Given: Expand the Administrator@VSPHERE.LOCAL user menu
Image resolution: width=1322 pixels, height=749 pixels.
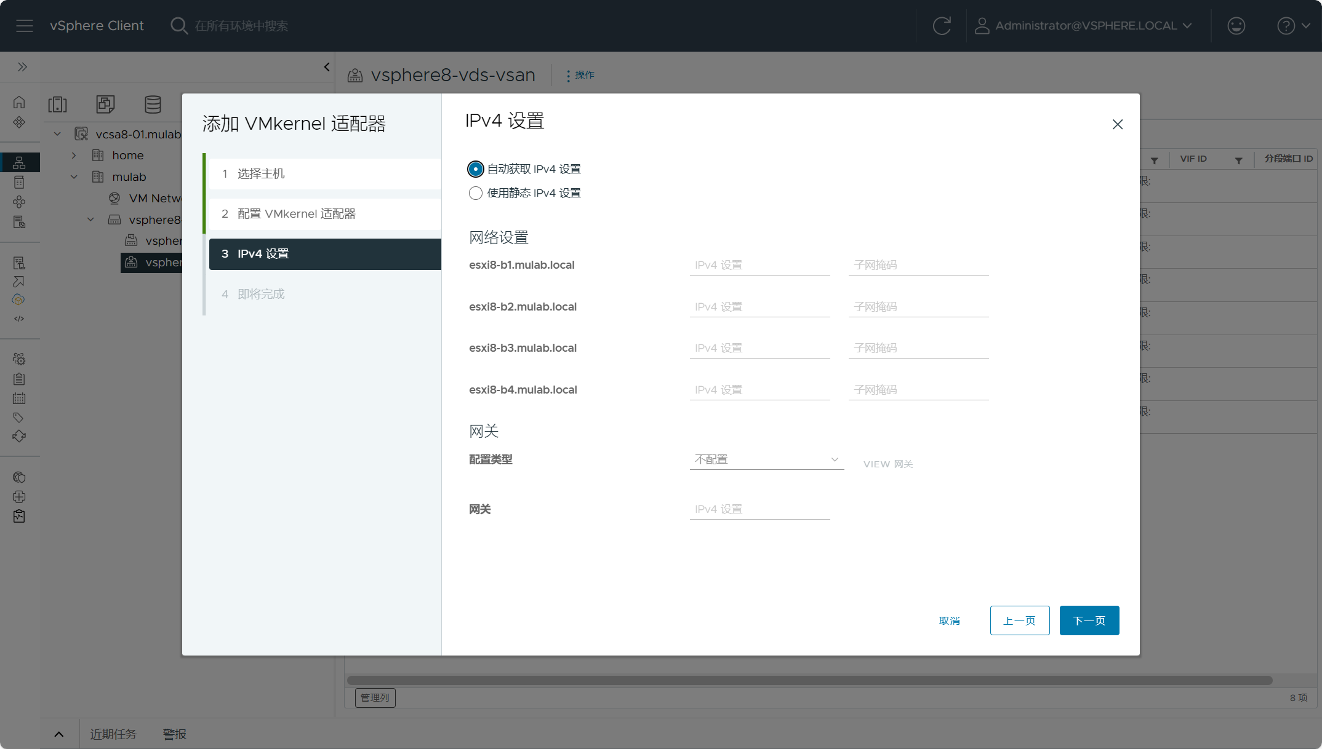Looking at the screenshot, I should click(x=1084, y=26).
